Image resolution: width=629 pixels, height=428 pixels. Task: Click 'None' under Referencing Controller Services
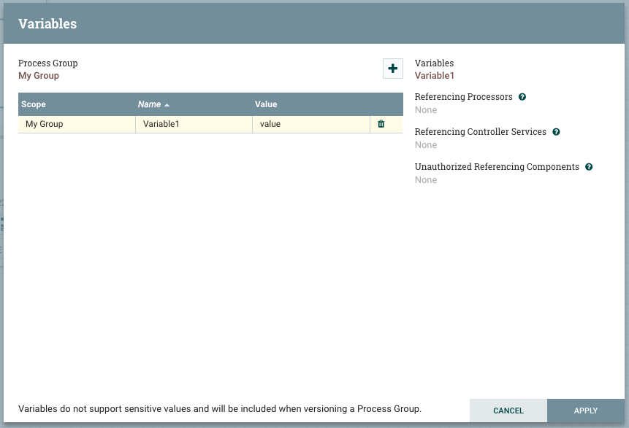point(426,145)
